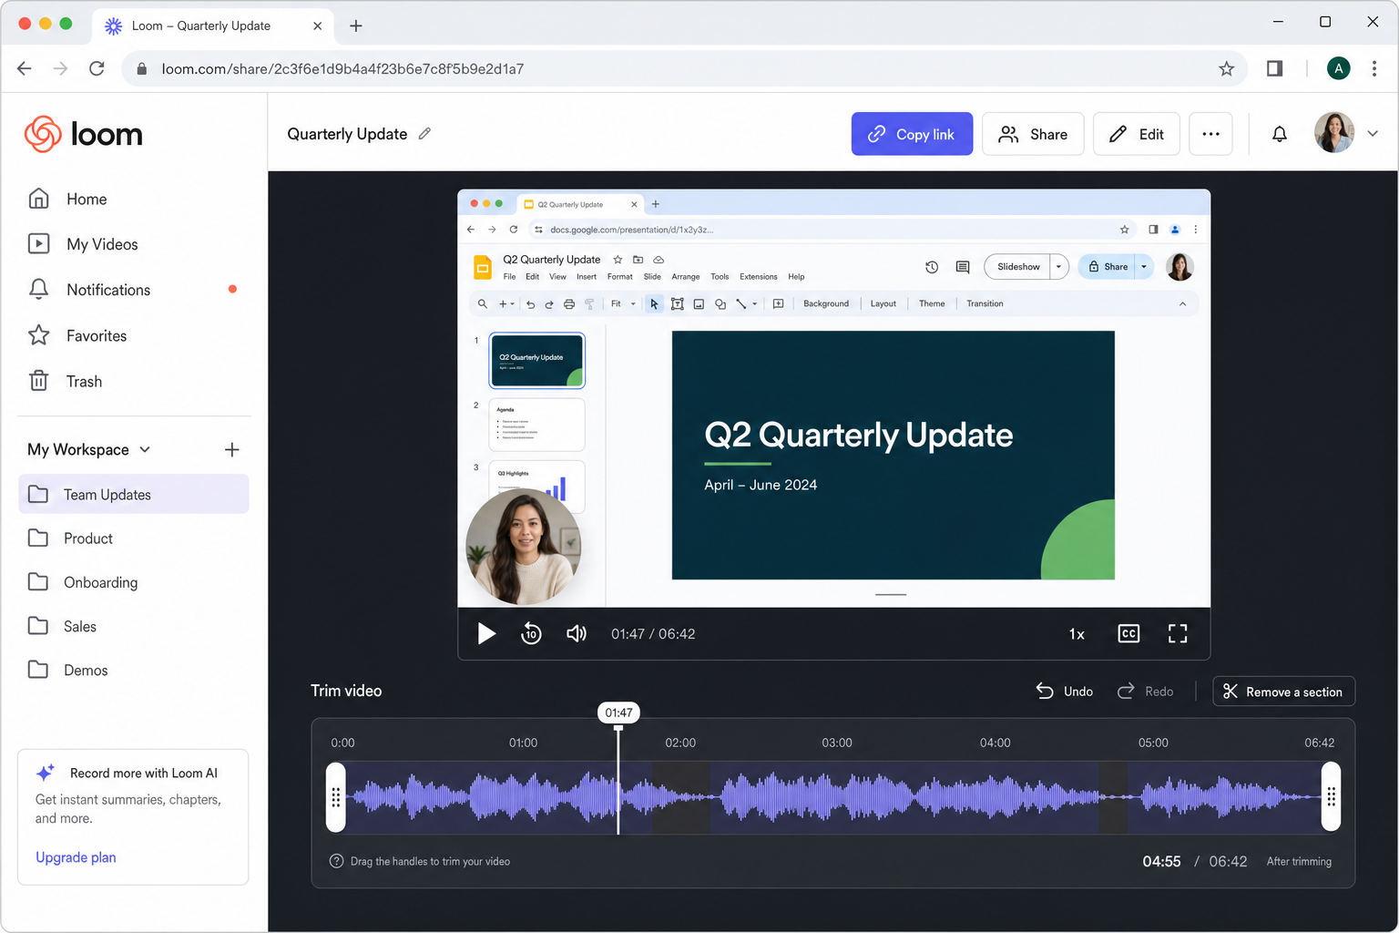Click the Share button in header
Viewport: 1399px width, 933px height.
point(1033,134)
